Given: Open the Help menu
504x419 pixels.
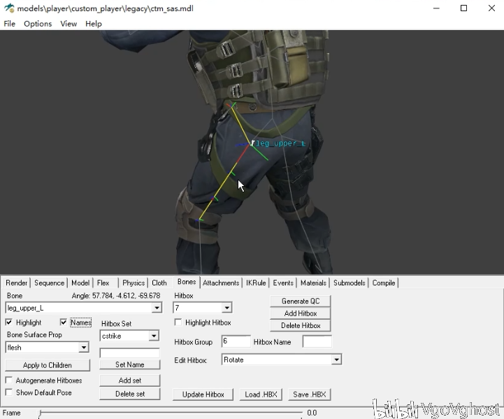Looking at the screenshot, I should click(x=94, y=24).
